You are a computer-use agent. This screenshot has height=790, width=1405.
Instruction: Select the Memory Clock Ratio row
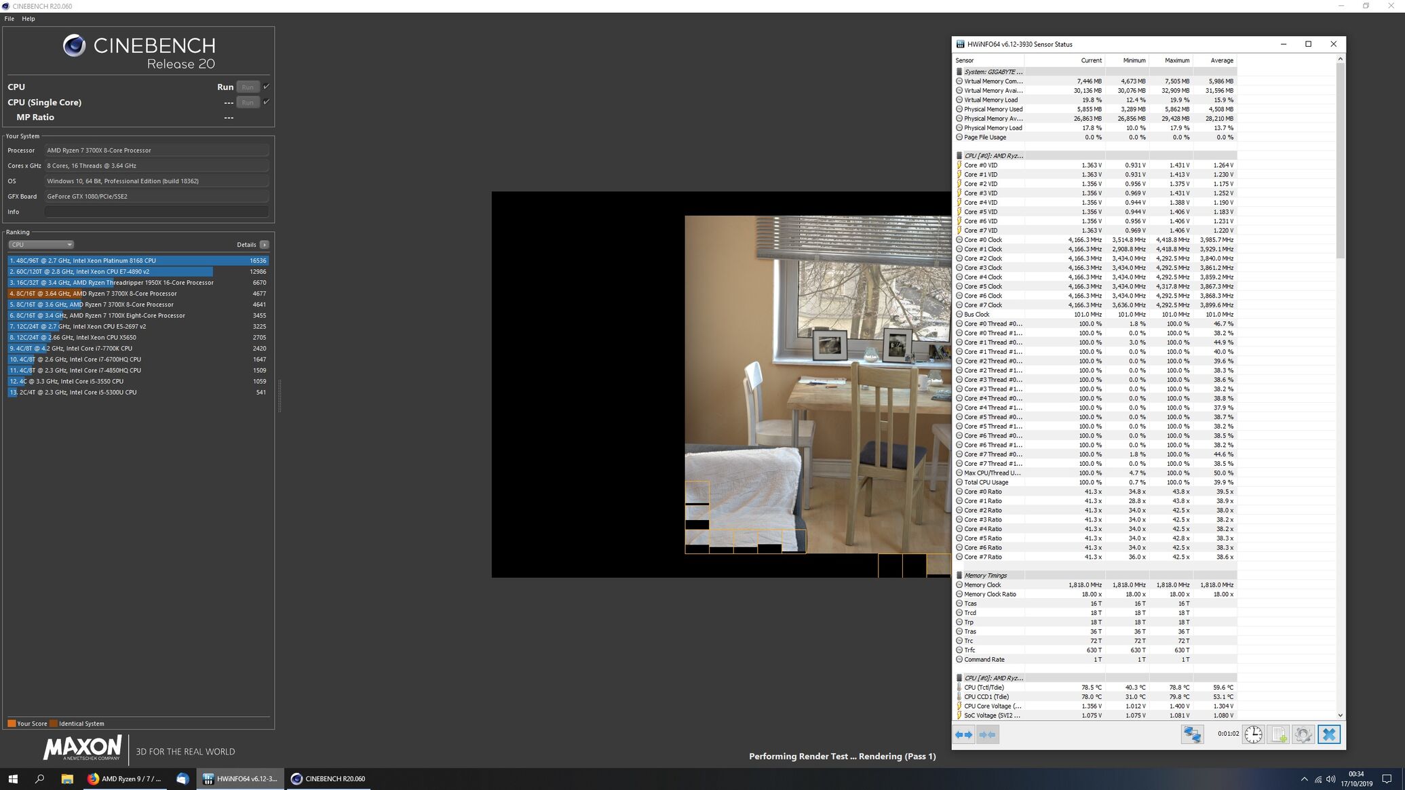click(1094, 594)
